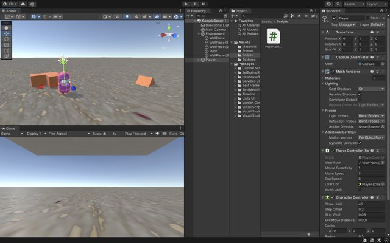Toggle Receive Shadows checkbox
This screenshot has height=243, width=390.
click(360, 95)
